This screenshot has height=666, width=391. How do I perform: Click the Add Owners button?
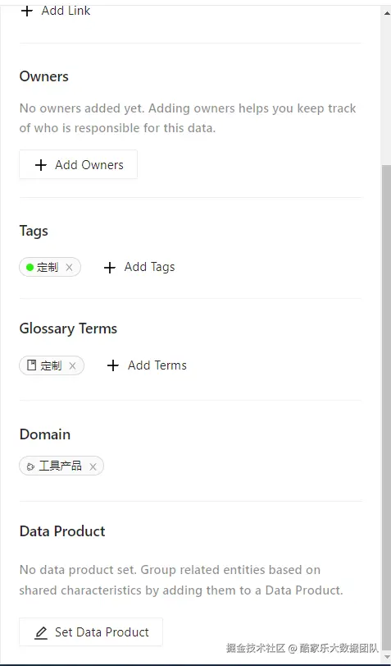(79, 164)
